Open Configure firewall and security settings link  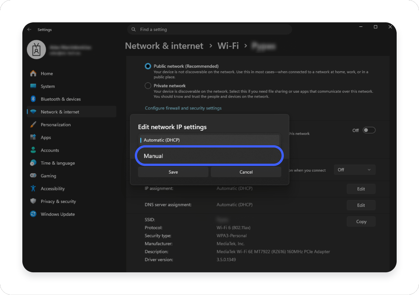[183, 108]
